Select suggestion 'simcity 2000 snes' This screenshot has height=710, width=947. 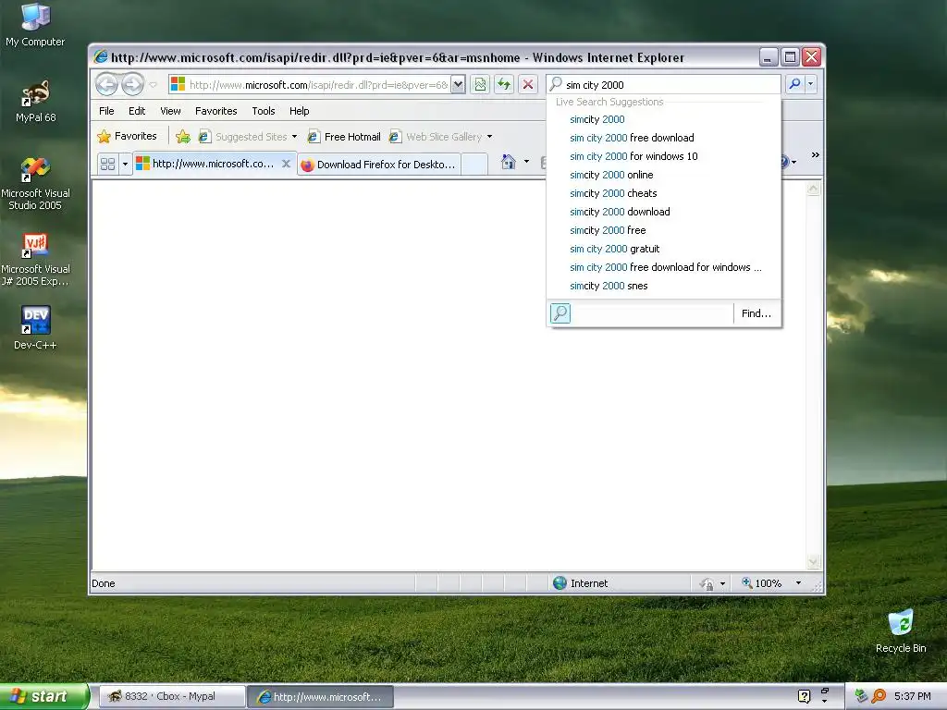pyautogui.click(x=664, y=286)
